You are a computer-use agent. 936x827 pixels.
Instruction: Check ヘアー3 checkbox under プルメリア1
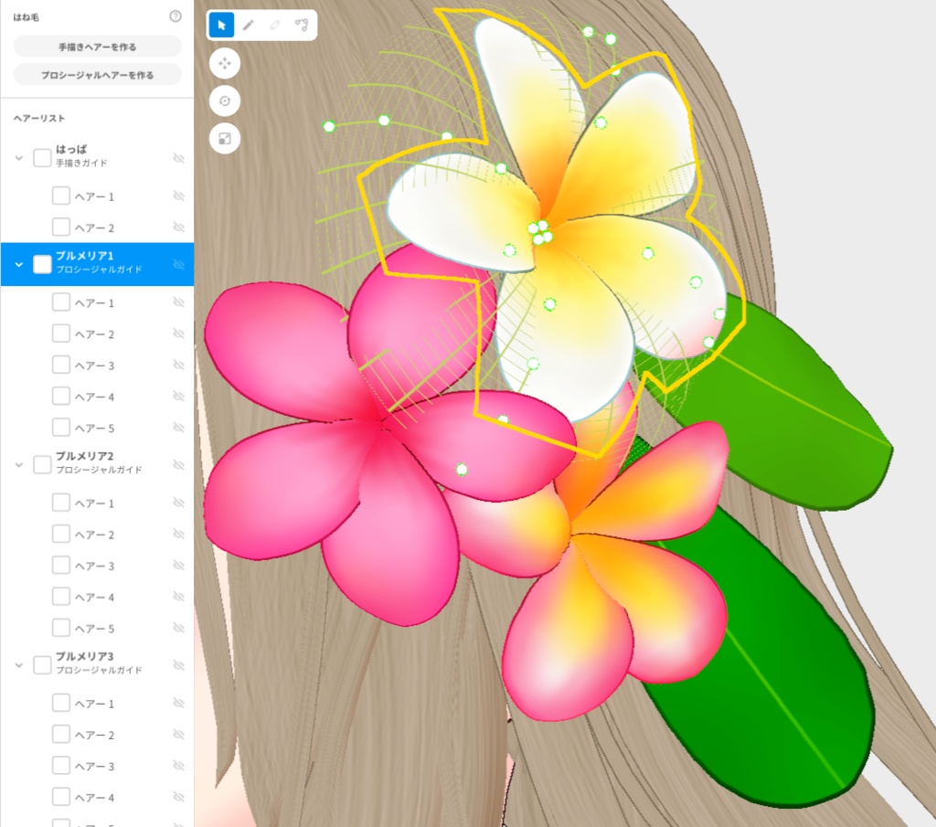(60, 365)
